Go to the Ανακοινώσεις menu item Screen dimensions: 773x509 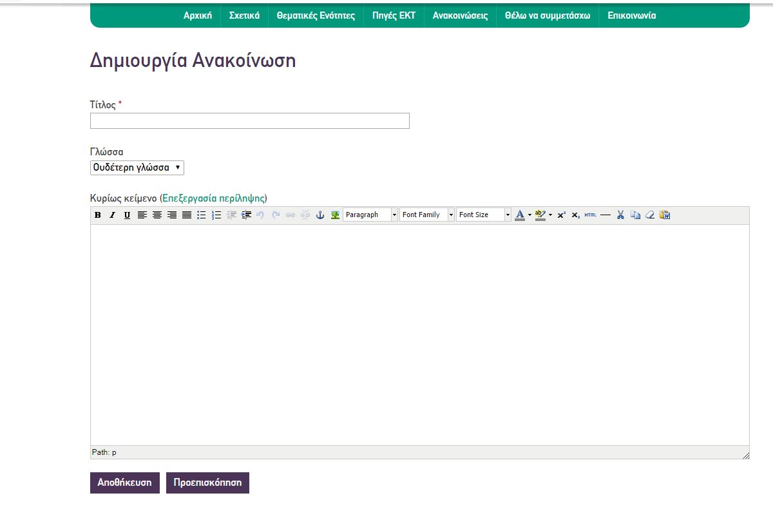pyautogui.click(x=460, y=16)
